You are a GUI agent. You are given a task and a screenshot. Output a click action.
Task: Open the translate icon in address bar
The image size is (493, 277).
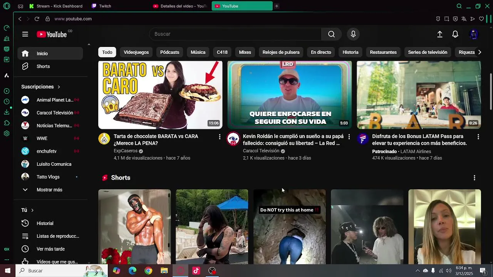pyautogui.click(x=464, y=19)
